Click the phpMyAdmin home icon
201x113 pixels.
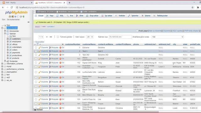pos(10,17)
